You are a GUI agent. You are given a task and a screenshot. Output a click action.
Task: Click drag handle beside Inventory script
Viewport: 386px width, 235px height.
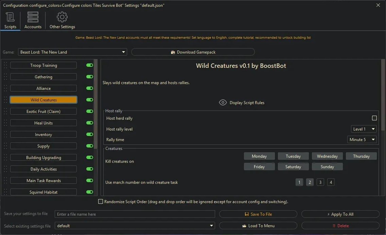(5, 135)
